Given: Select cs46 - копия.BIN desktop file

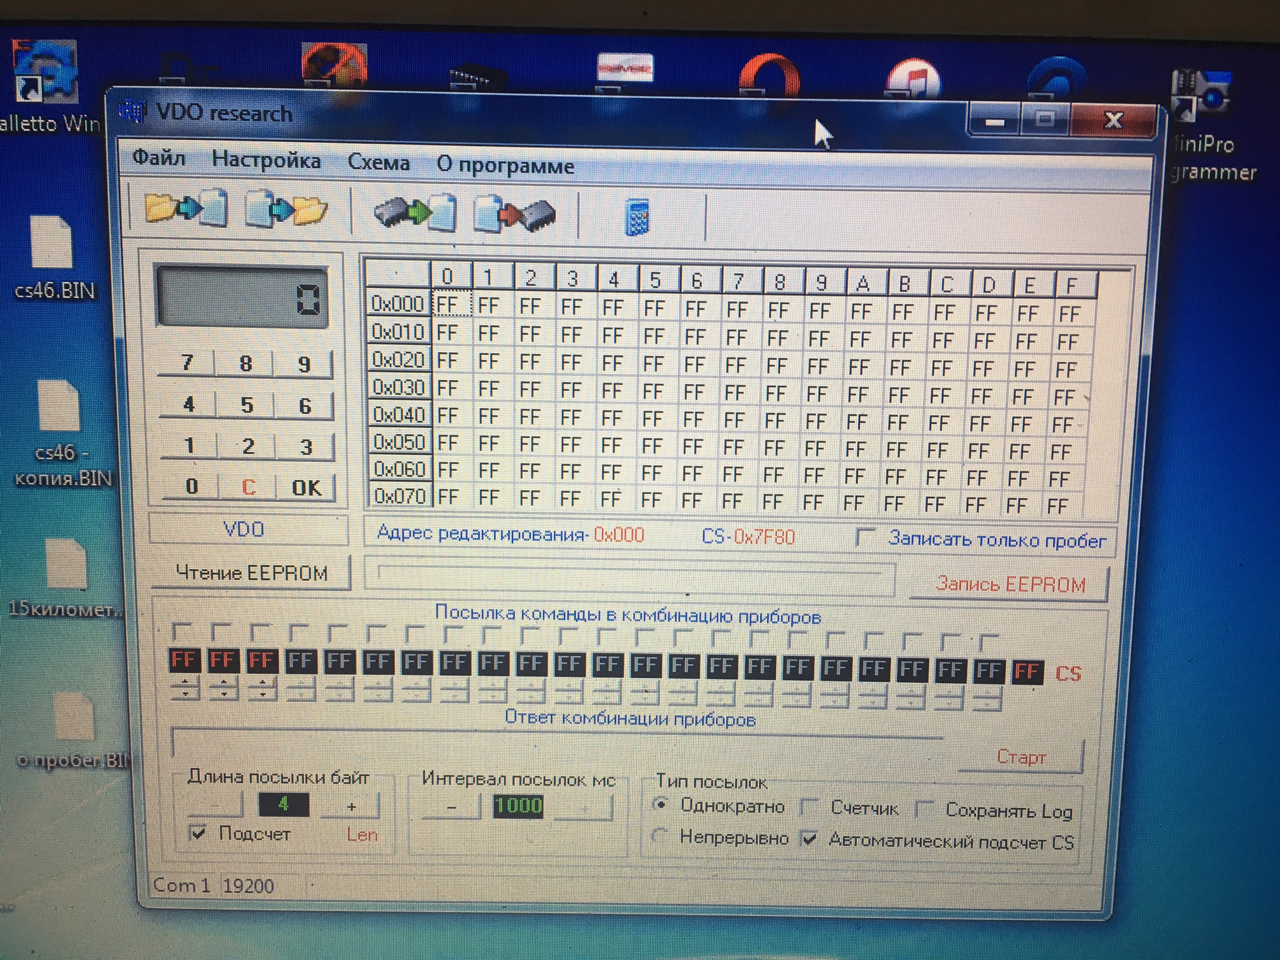Looking at the screenshot, I should (x=61, y=433).
